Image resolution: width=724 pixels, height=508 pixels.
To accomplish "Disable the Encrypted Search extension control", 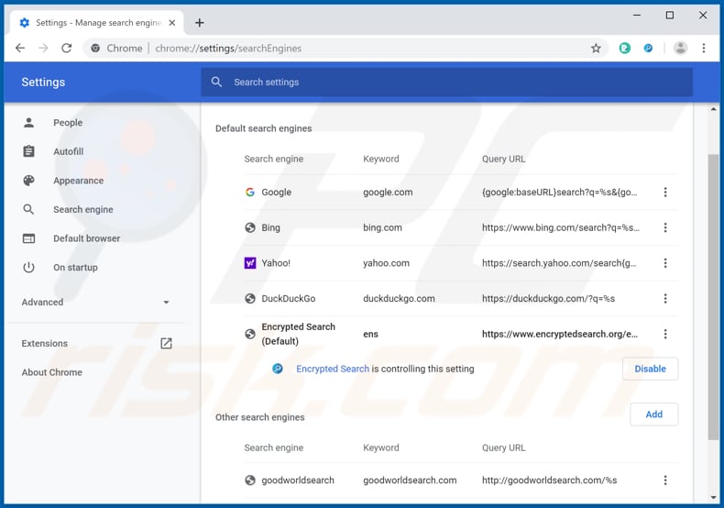I will pyautogui.click(x=650, y=369).
